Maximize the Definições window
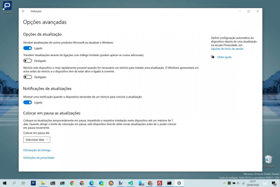Viewport: 280px width, 187px height. [x=249, y=11]
